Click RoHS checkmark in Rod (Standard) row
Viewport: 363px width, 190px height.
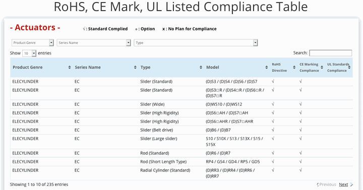coord(273,153)
